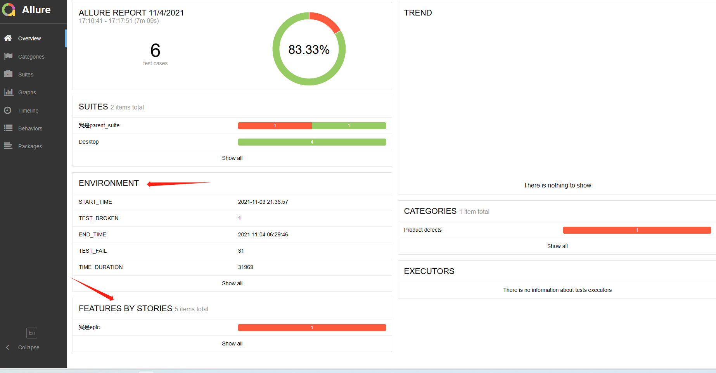The image size is (716, 373).
Task: Collapse the sidebar with the chevron arrow
Action: click(7, 347)
